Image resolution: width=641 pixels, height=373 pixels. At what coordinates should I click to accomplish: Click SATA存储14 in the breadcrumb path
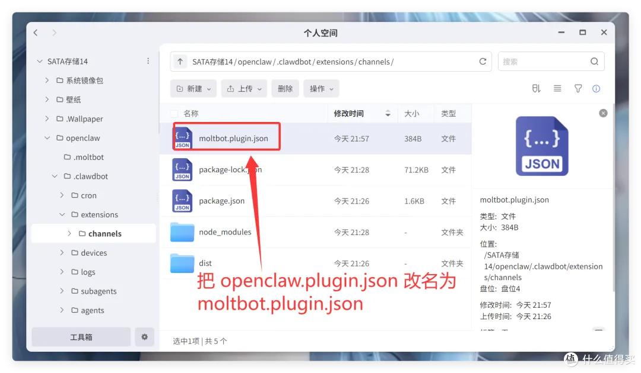coord(212,62)
